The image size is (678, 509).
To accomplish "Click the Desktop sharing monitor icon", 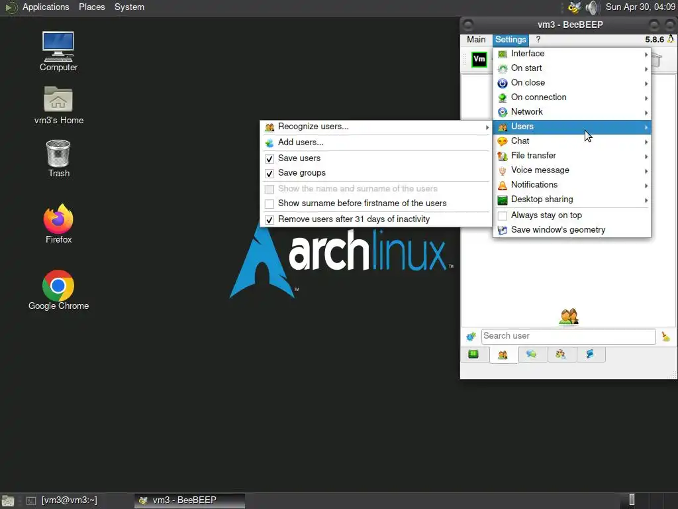I will pyautogui.click(x=503, y=200).
